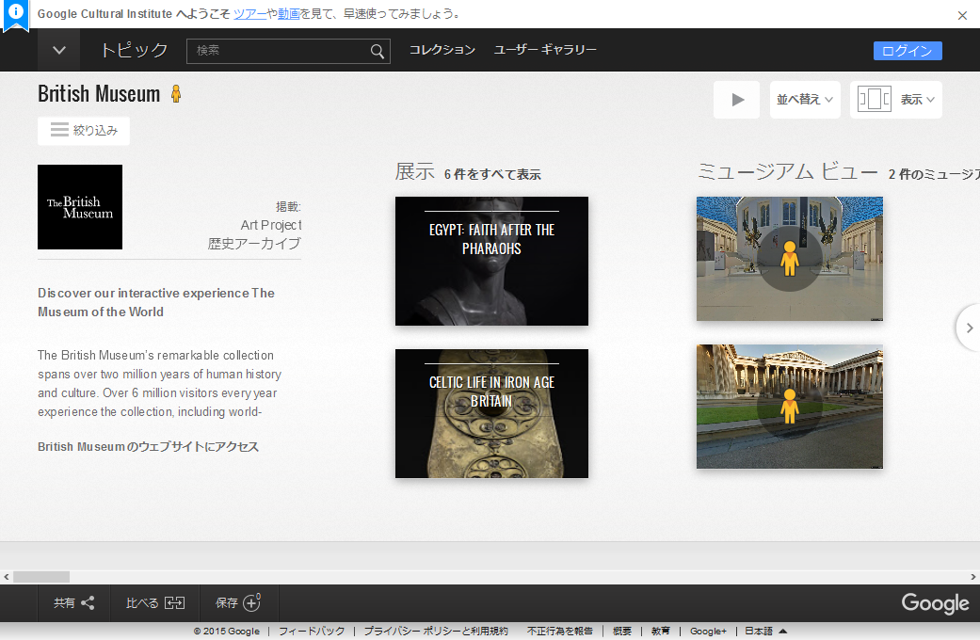The height and width of the screenshot is (640, 980).
Task: Open the Egypt: Faith After the Pharaohs exhibit
Action: [x=491, y=261]
